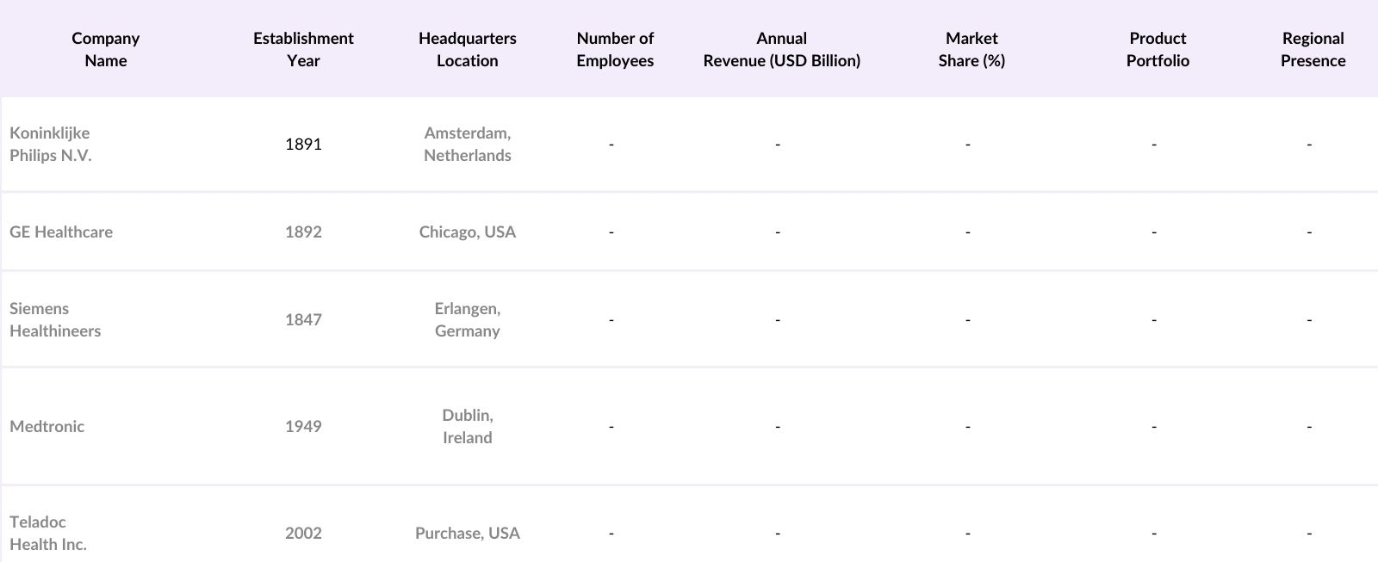Click the Number of Employees header
The image size is (1378, 562).
click(x=615, y=49)
